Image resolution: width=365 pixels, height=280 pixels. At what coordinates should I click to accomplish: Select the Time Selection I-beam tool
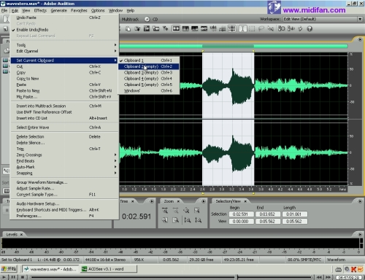(x=242, y=28)
